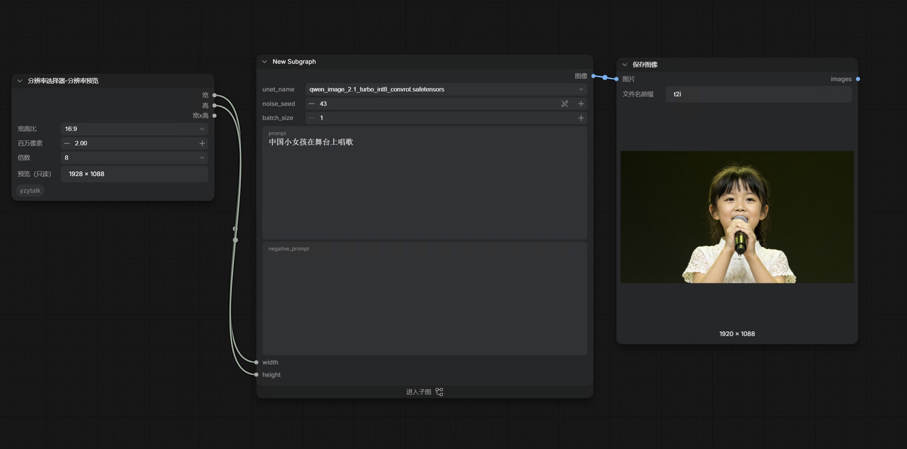Click the blue link midpoint between 图像 and 图片
The image size is (907, 449).
(x=605, y=77)
